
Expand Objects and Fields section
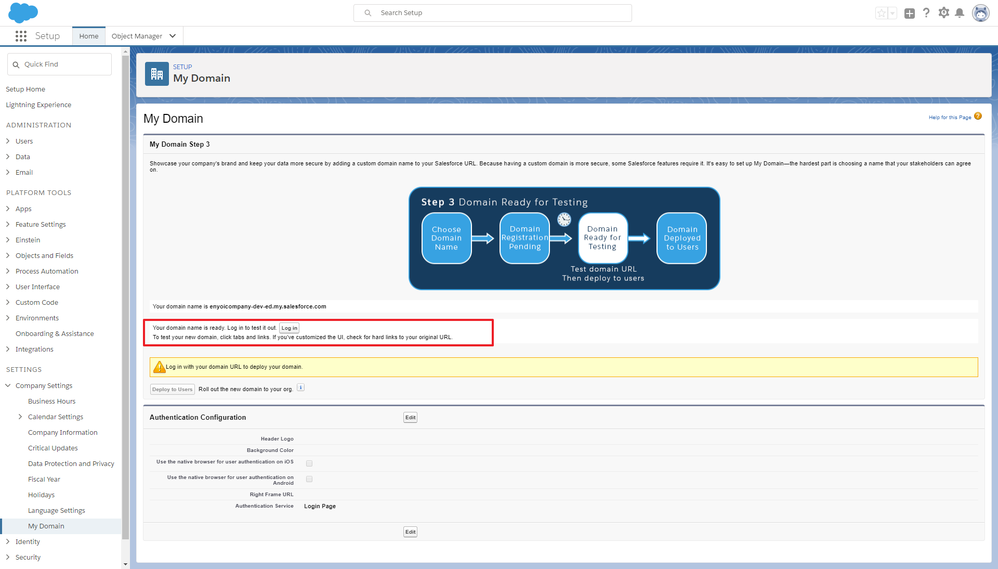(x=8, y=255)
